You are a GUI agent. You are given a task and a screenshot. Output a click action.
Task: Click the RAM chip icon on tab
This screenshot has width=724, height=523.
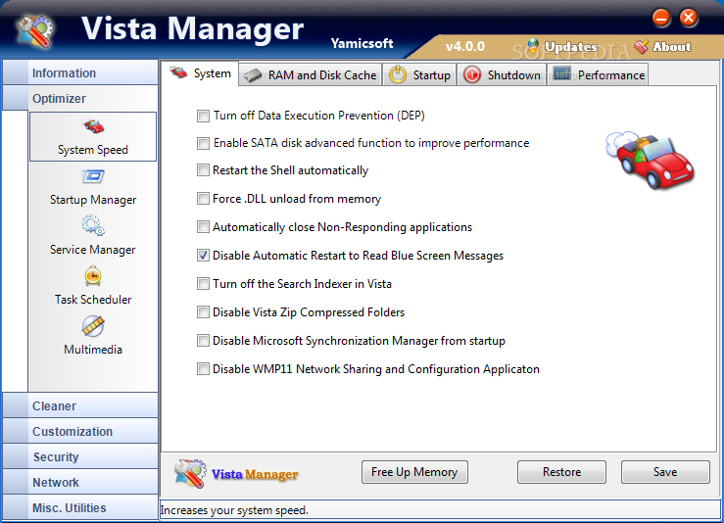coord(253,75)
